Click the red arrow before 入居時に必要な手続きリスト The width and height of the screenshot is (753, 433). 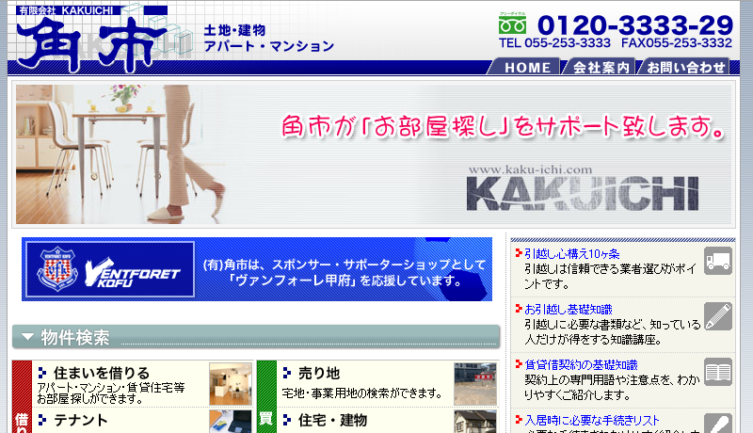click(x=519, y=420)
